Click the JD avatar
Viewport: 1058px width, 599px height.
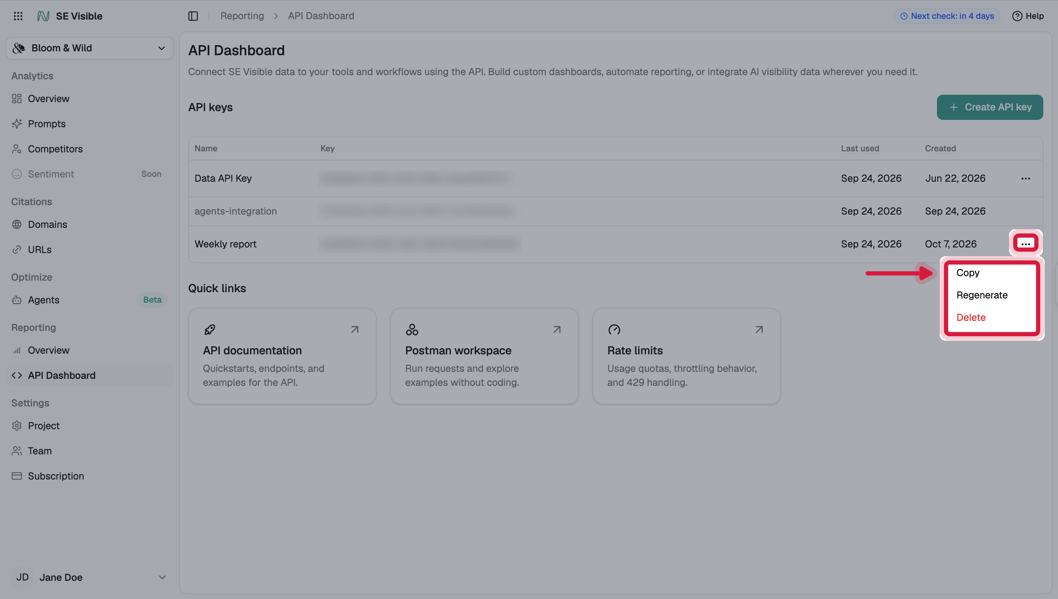(23, 577)
